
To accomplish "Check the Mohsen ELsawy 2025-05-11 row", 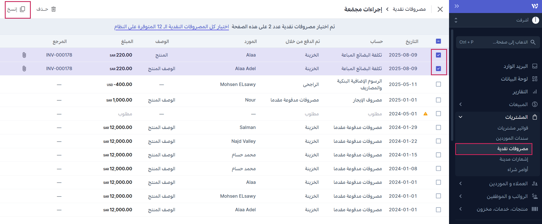I will point(438,84).
